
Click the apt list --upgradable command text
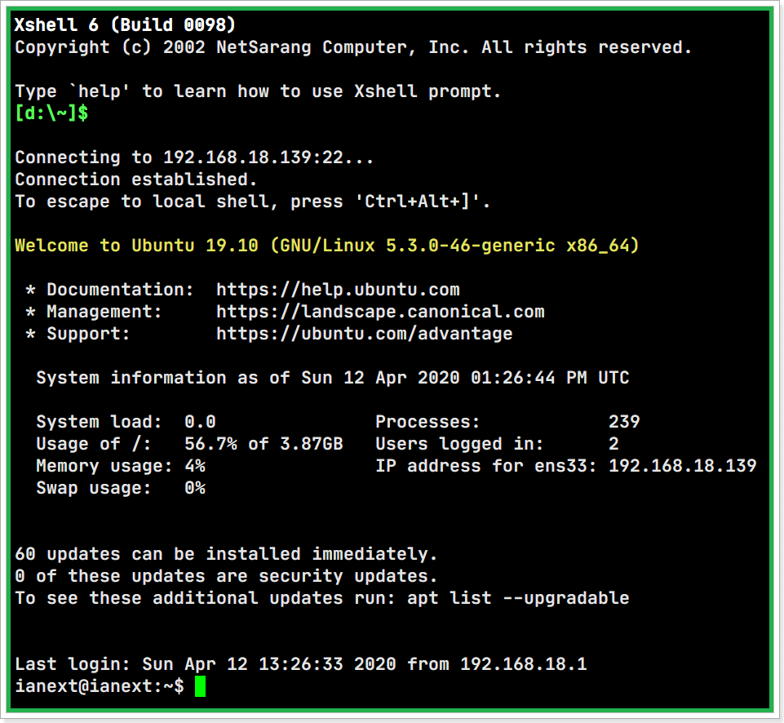[x=518, y=598]
